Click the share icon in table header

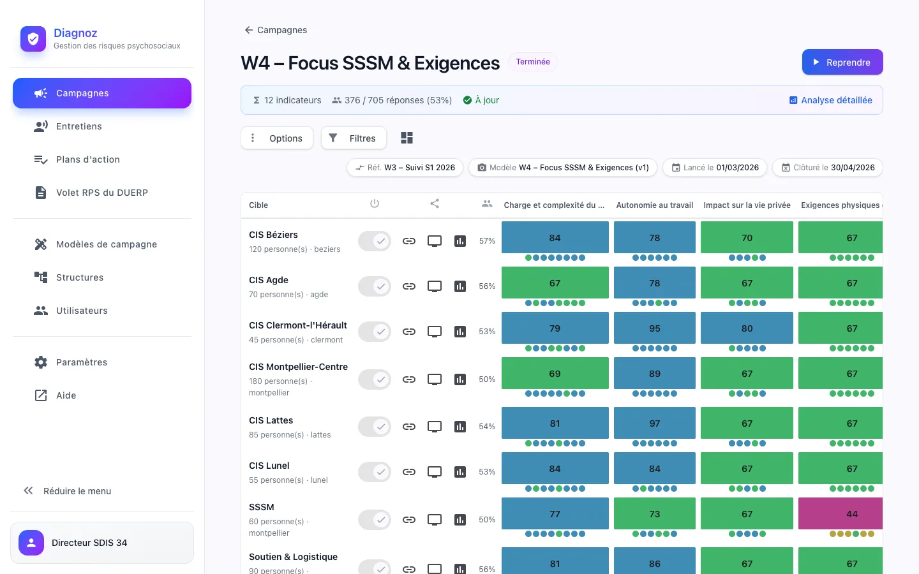(435, 203)
